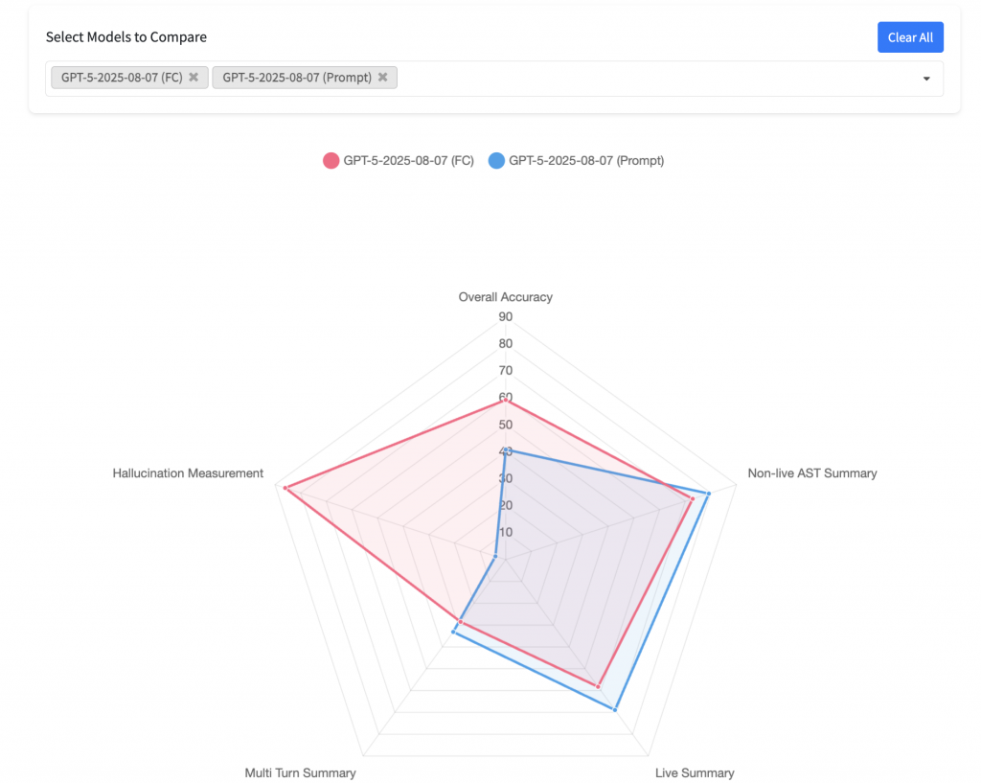Click the GPT-5-2025-08-07 (FC) legend label
The height and width of the screenshot is (783, 981).
[409, 161]
